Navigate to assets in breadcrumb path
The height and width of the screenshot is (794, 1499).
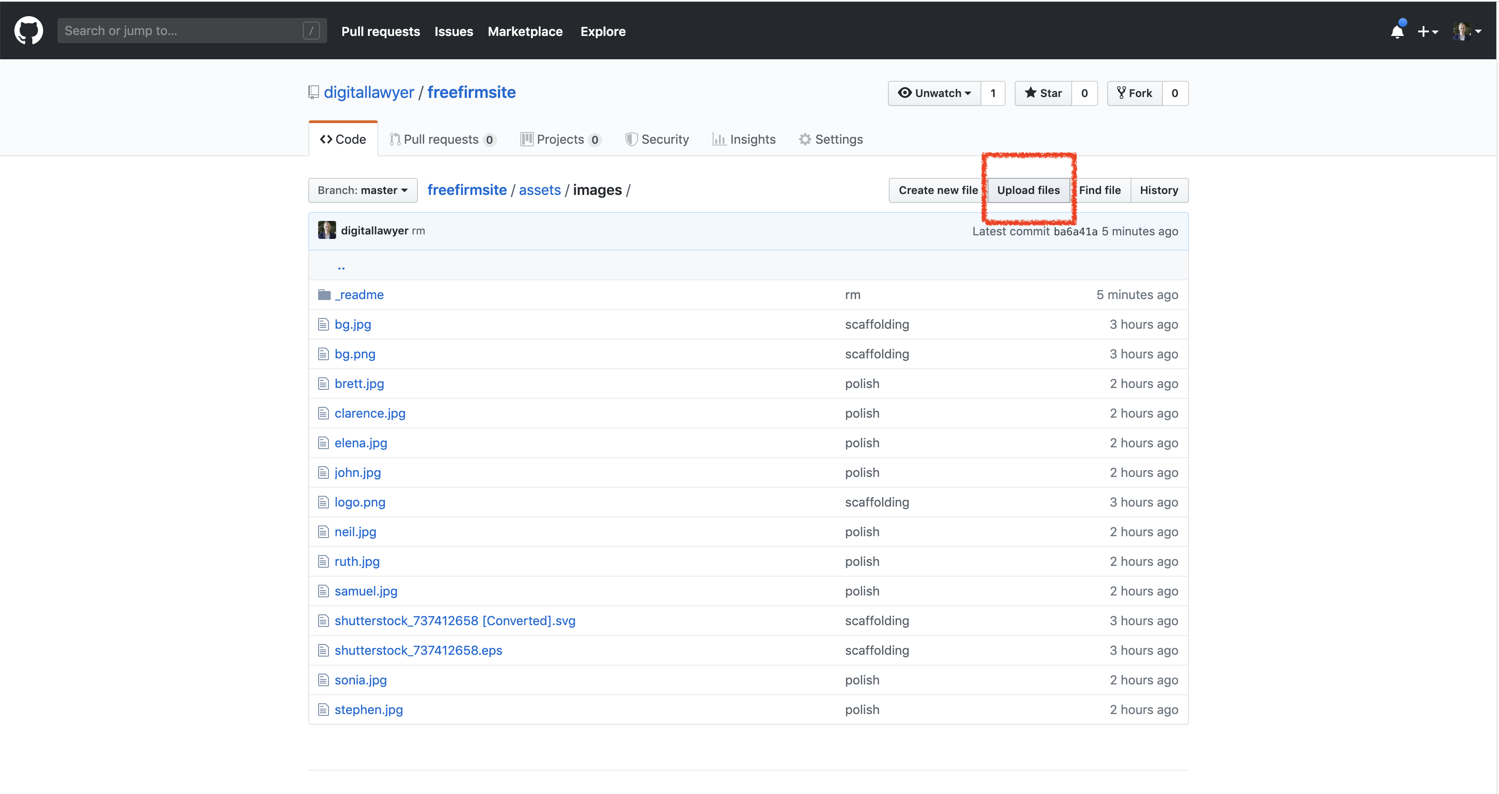pos(539,190)
